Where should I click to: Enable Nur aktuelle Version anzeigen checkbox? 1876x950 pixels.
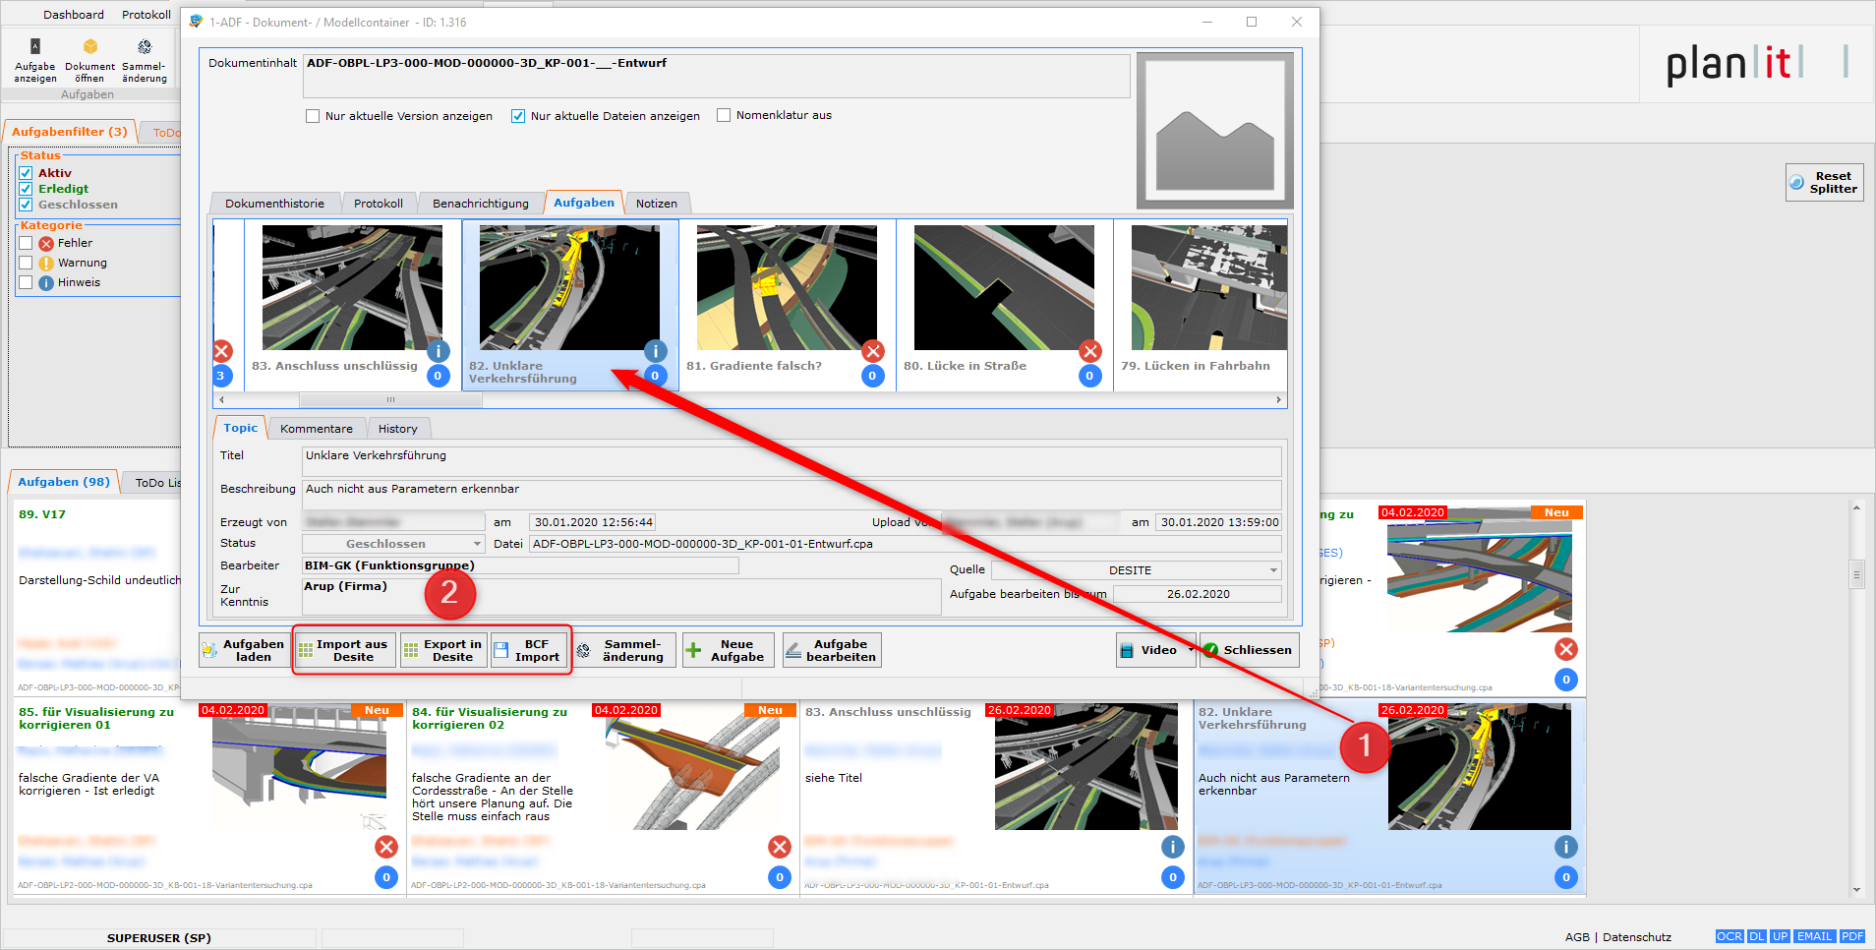[313, 116]
